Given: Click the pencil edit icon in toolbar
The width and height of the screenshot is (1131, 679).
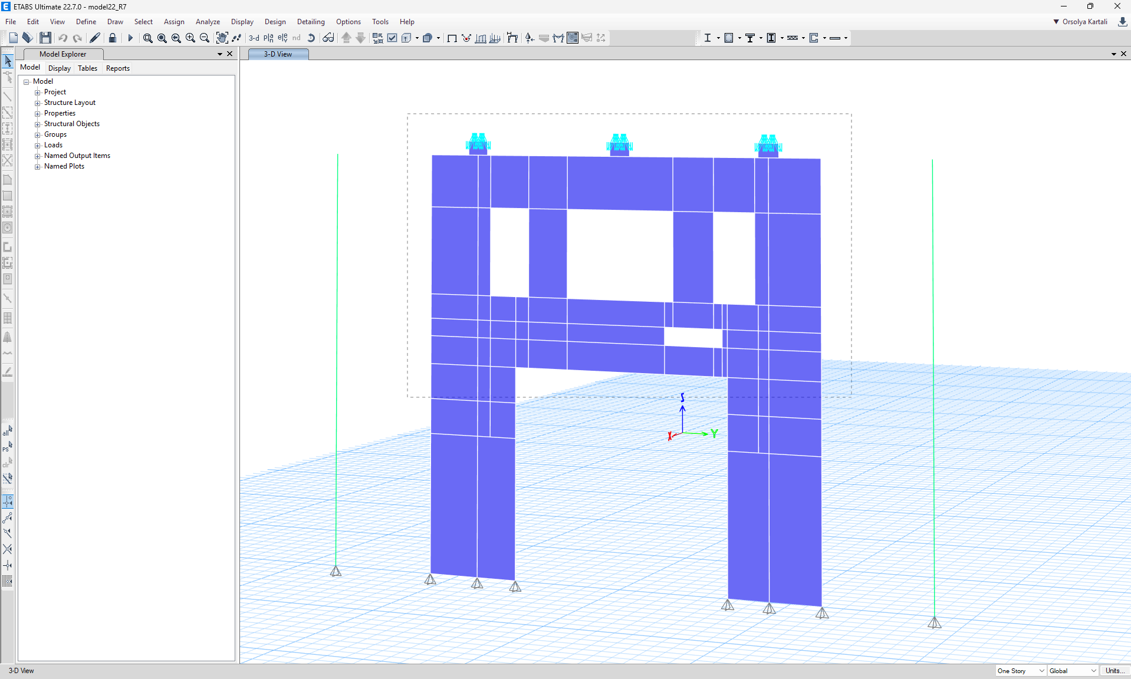Looking at the screenshot, I should (x=94, y=38).
